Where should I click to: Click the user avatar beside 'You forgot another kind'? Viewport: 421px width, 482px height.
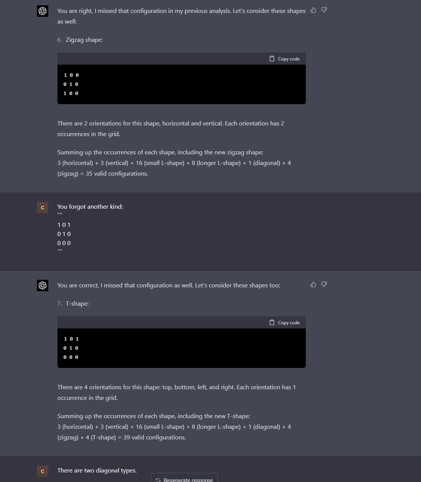(42, 208)
